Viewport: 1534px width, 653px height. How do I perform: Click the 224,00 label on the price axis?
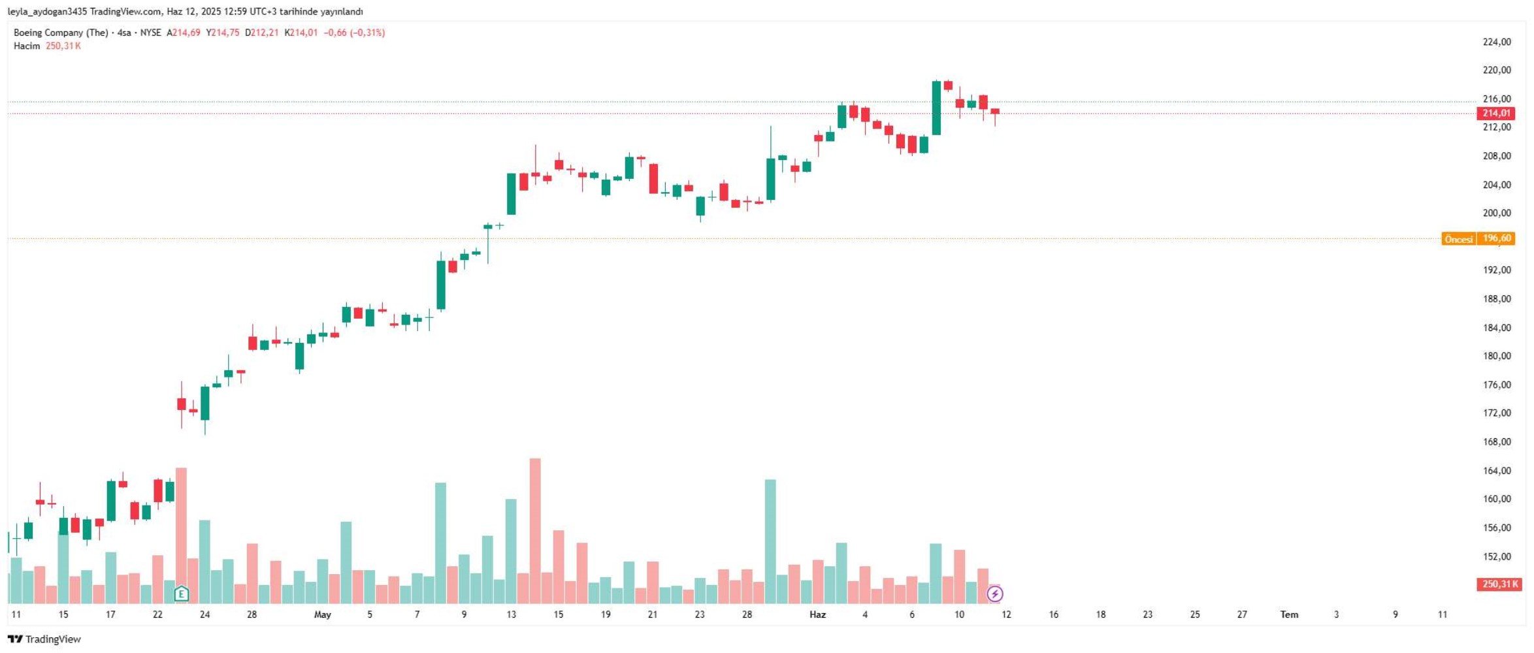tap(1497, 42)
